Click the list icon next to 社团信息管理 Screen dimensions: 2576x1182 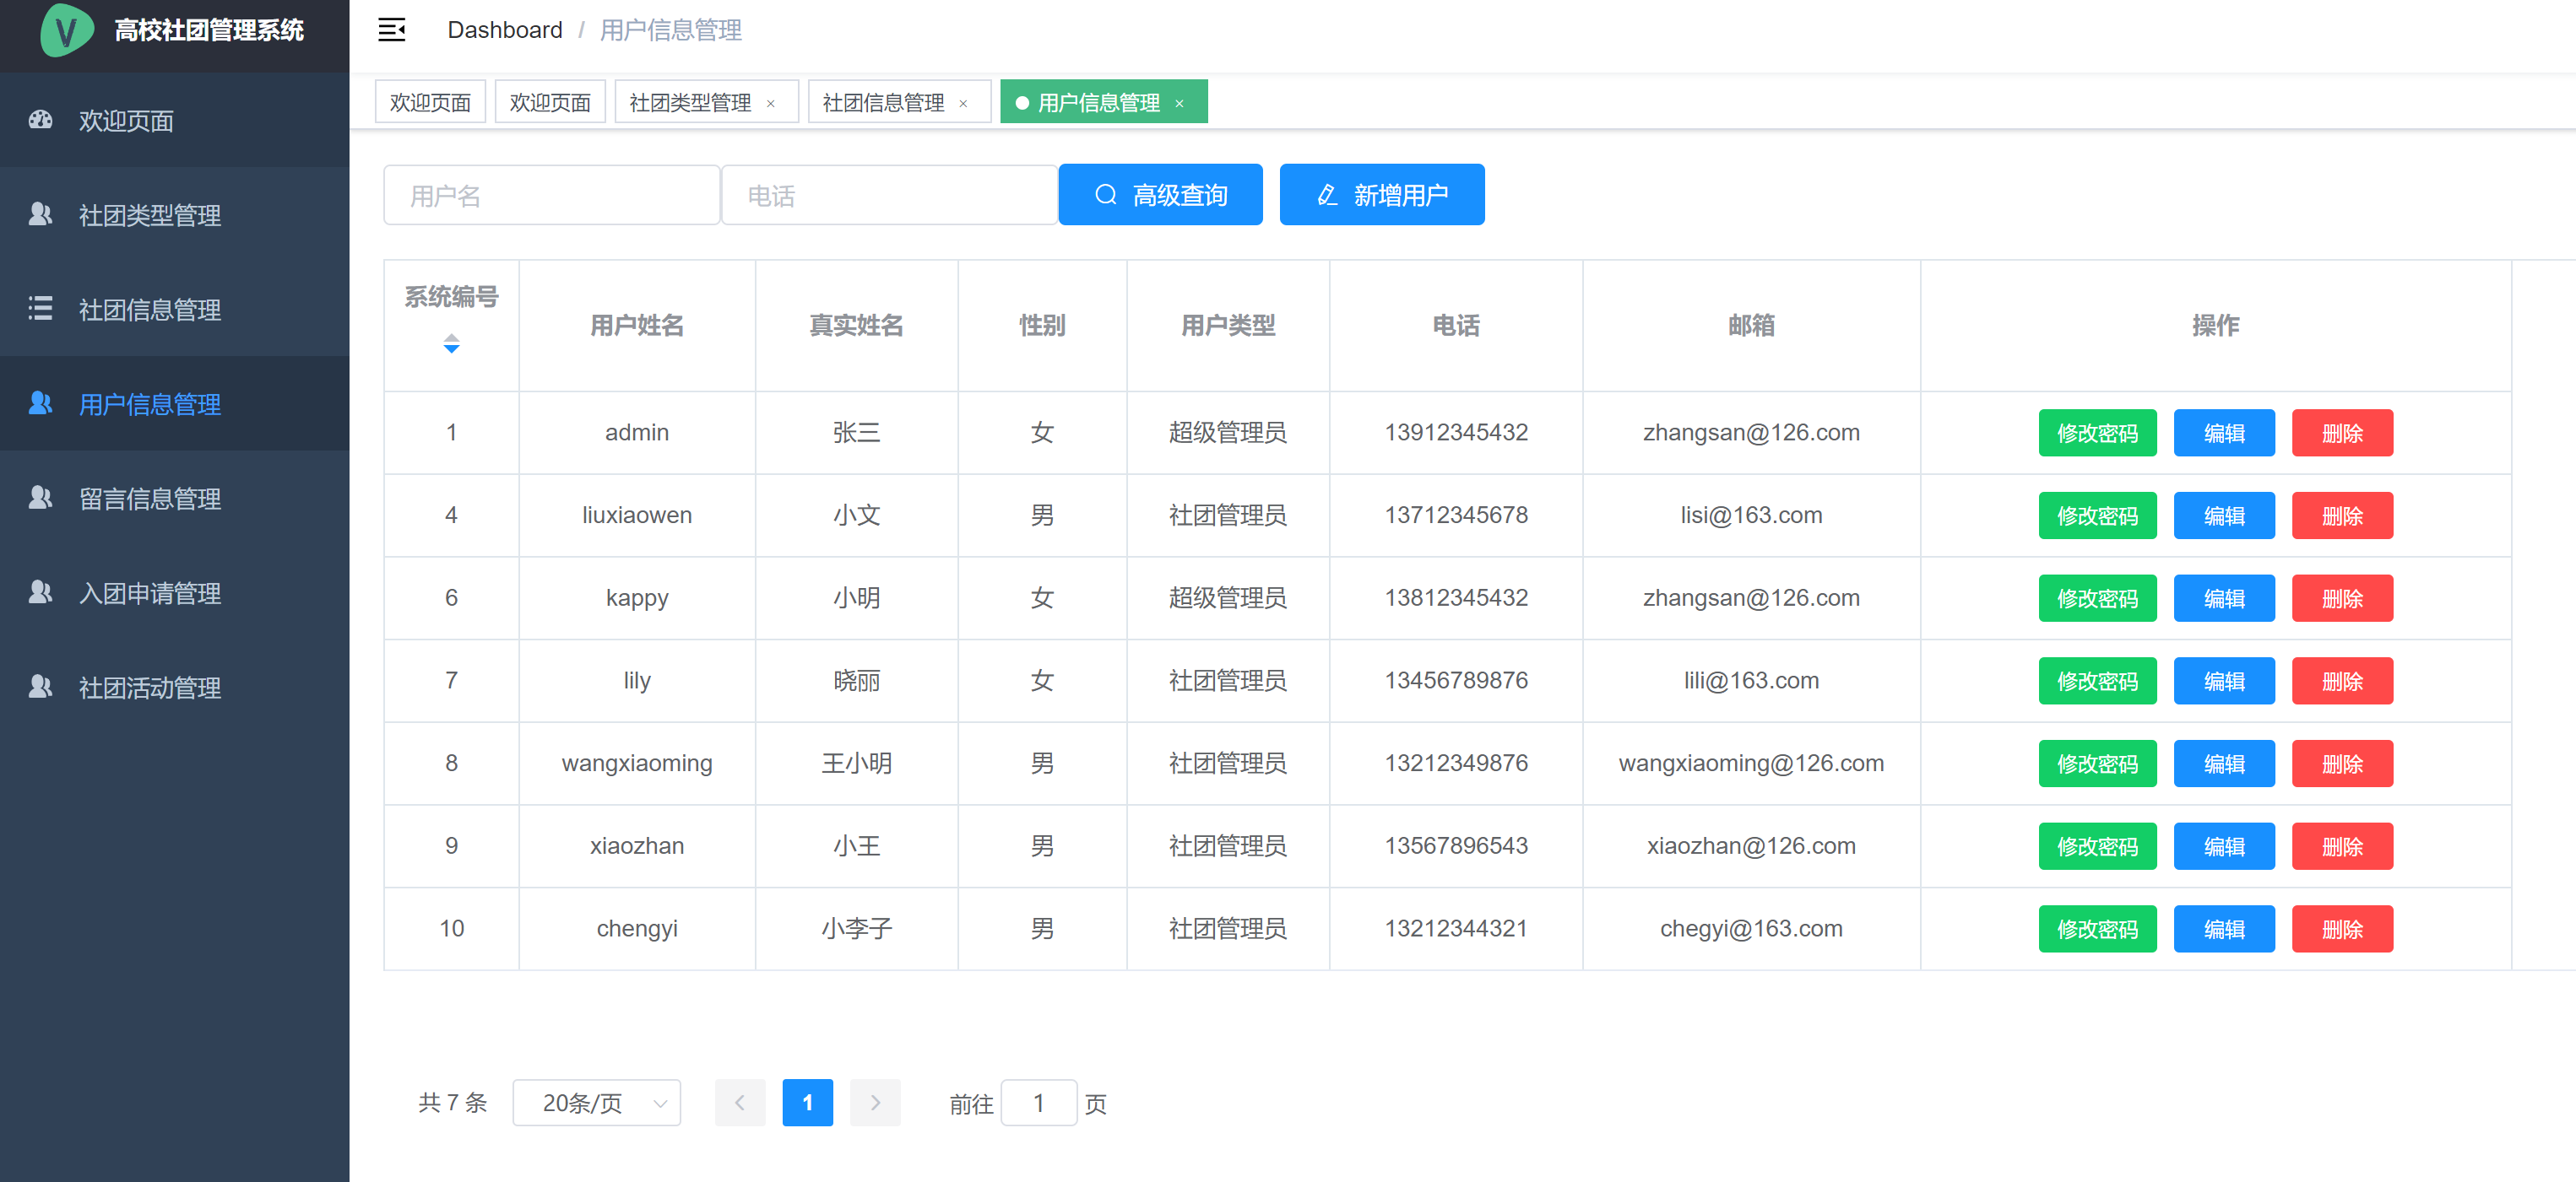pyautogui.click(x=40, y=310)
